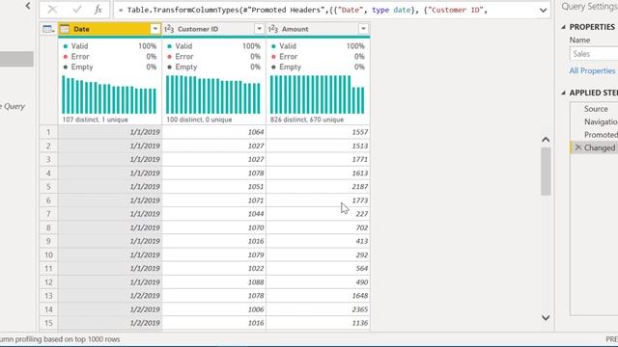Cancel the formula bar edit with X

pos(52,10)
